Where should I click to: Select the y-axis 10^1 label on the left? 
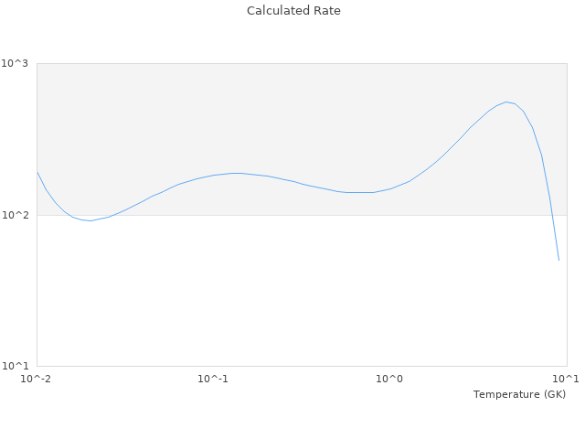tap(17, 367)
